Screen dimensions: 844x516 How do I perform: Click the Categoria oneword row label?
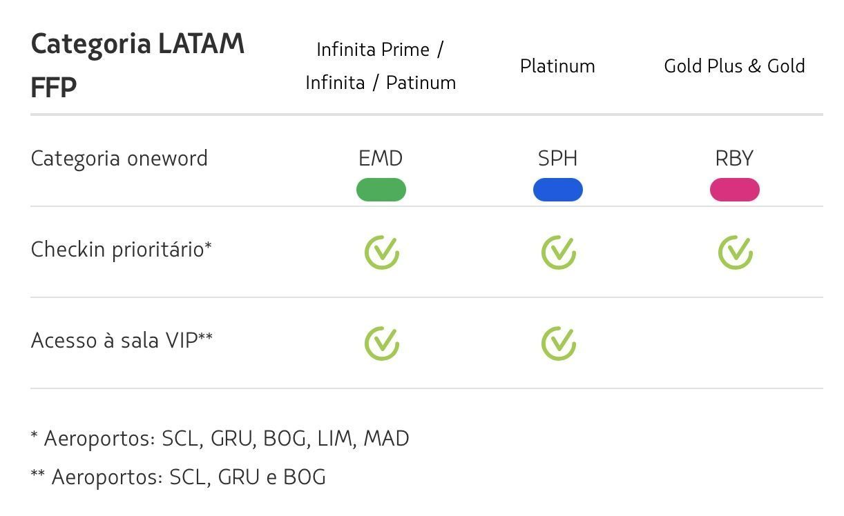[x=119, y=159]
